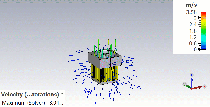Click the 2.4 tick label on legend
The image size is (210, 107).
pos(193,25)
